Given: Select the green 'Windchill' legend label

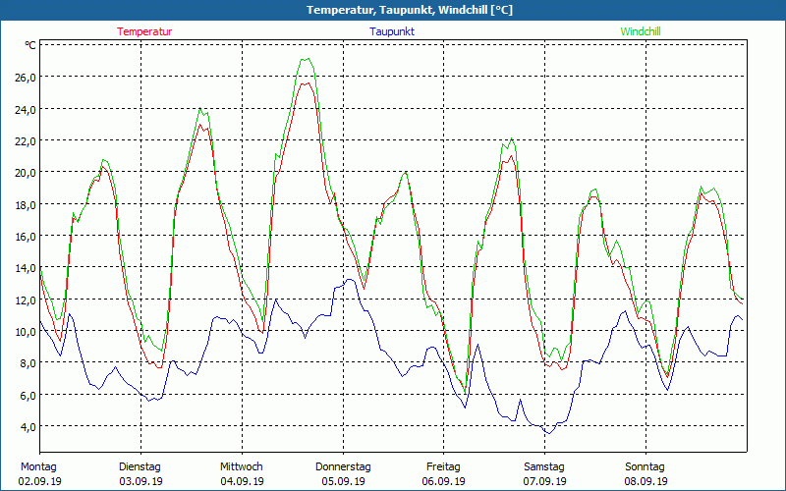Looking at the screenshot, I should 641,31.
